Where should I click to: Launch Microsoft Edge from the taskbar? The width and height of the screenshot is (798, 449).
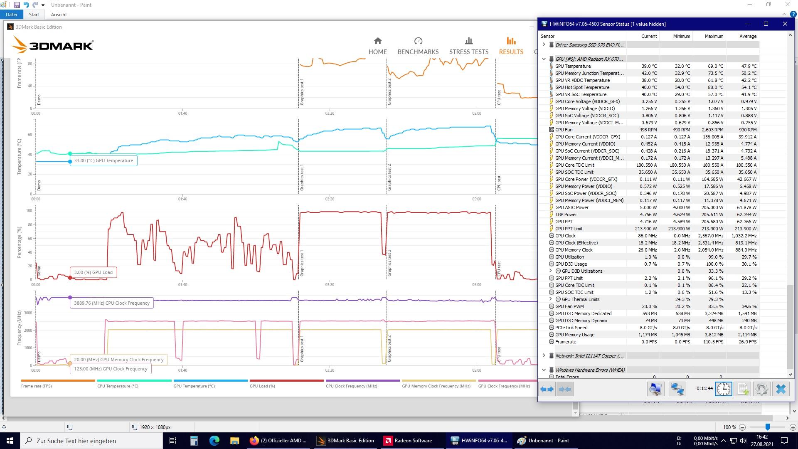click(214, 441)
